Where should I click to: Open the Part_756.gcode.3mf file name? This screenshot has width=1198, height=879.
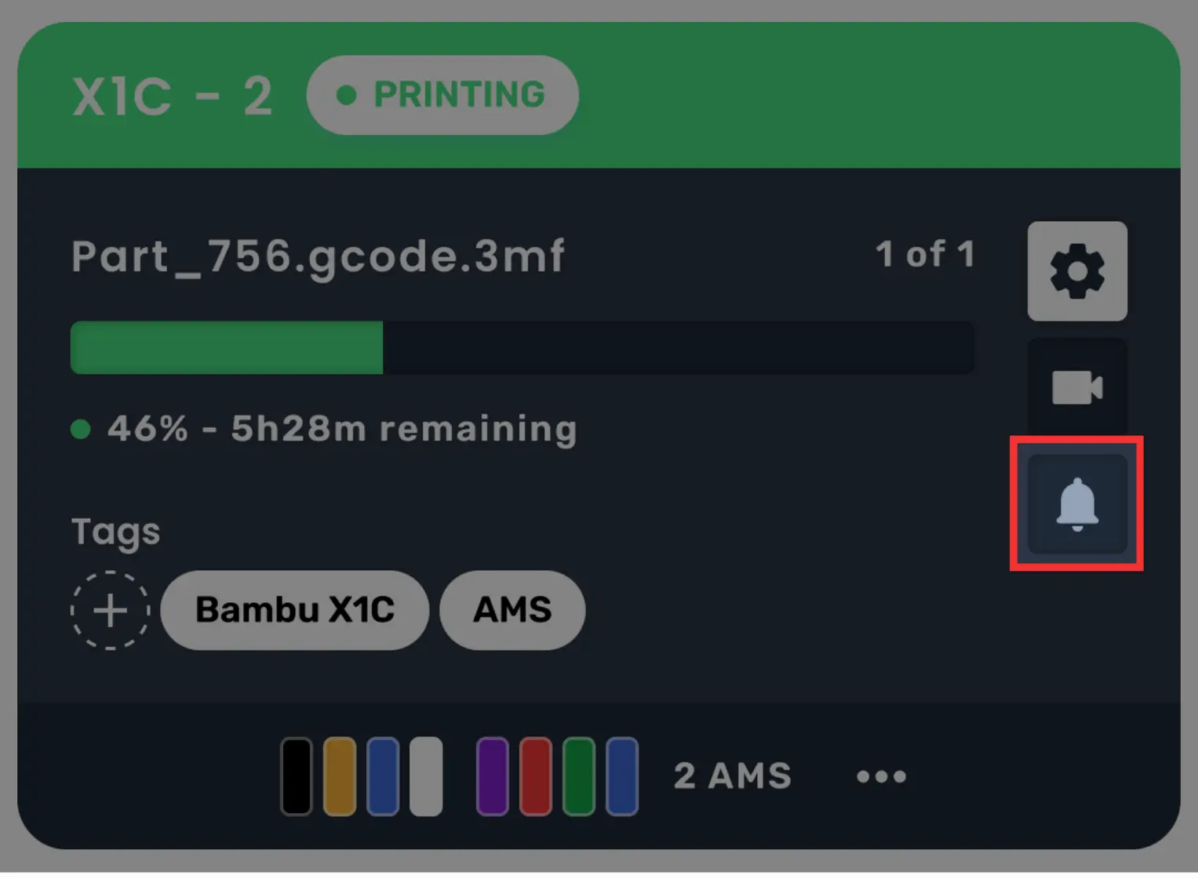click(318, 256)
